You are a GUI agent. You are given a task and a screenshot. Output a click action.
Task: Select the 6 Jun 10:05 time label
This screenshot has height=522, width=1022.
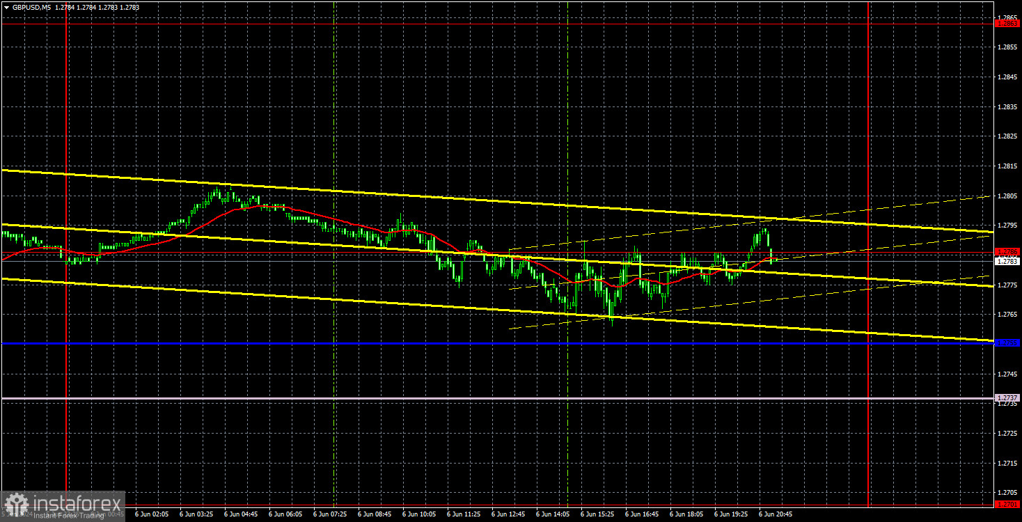pyautogui.click(x=419, y=515)
